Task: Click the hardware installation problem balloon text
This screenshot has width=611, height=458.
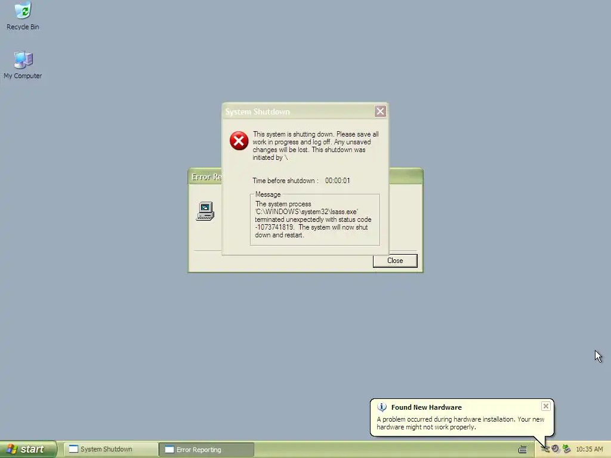Action: click(460, 423)
